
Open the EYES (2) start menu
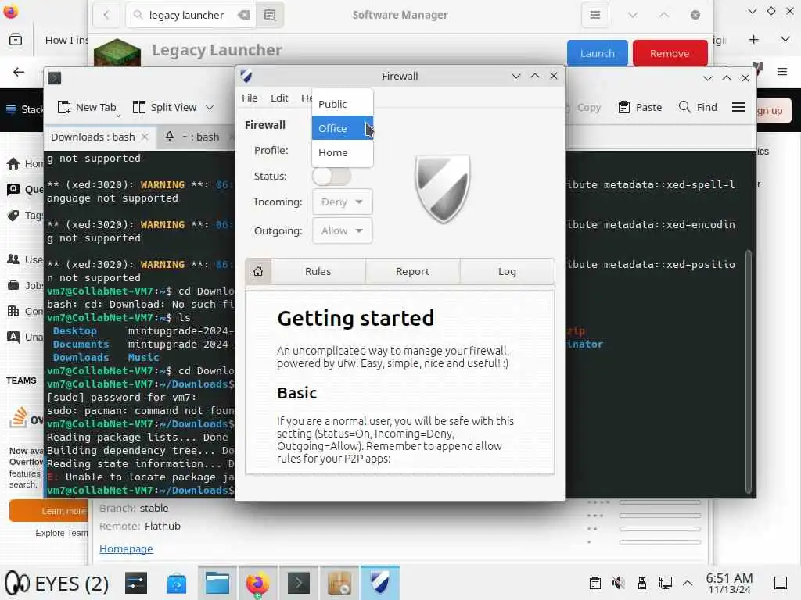tap(56, 583)
